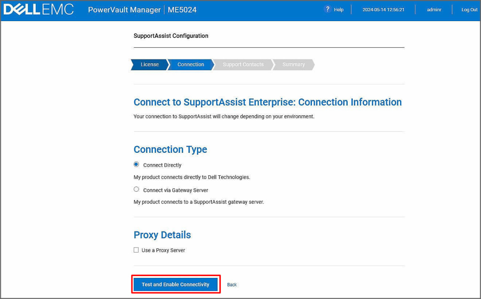Click the Dell EMC logo

(x=39, y=10)
